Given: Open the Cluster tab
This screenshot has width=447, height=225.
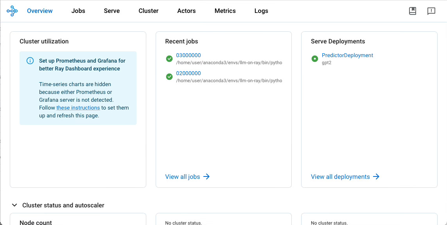Looking at the screenshot, I should click(x=149, y=11).
